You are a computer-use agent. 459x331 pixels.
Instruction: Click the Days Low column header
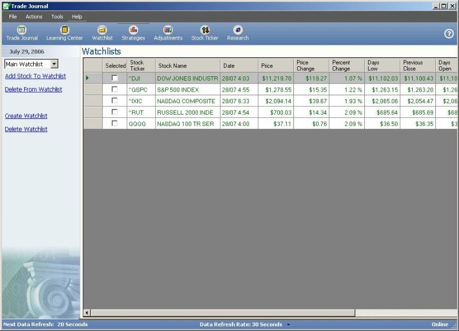[x=382, y=65]
